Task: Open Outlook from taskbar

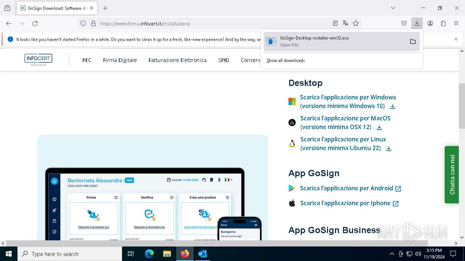Action: 202,254
